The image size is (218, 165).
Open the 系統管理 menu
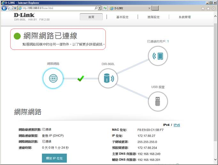(x=184, y=17)
